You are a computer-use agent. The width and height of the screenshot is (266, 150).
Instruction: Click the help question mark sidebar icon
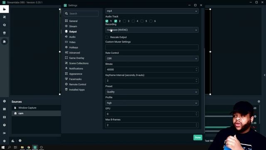(5, 125)
